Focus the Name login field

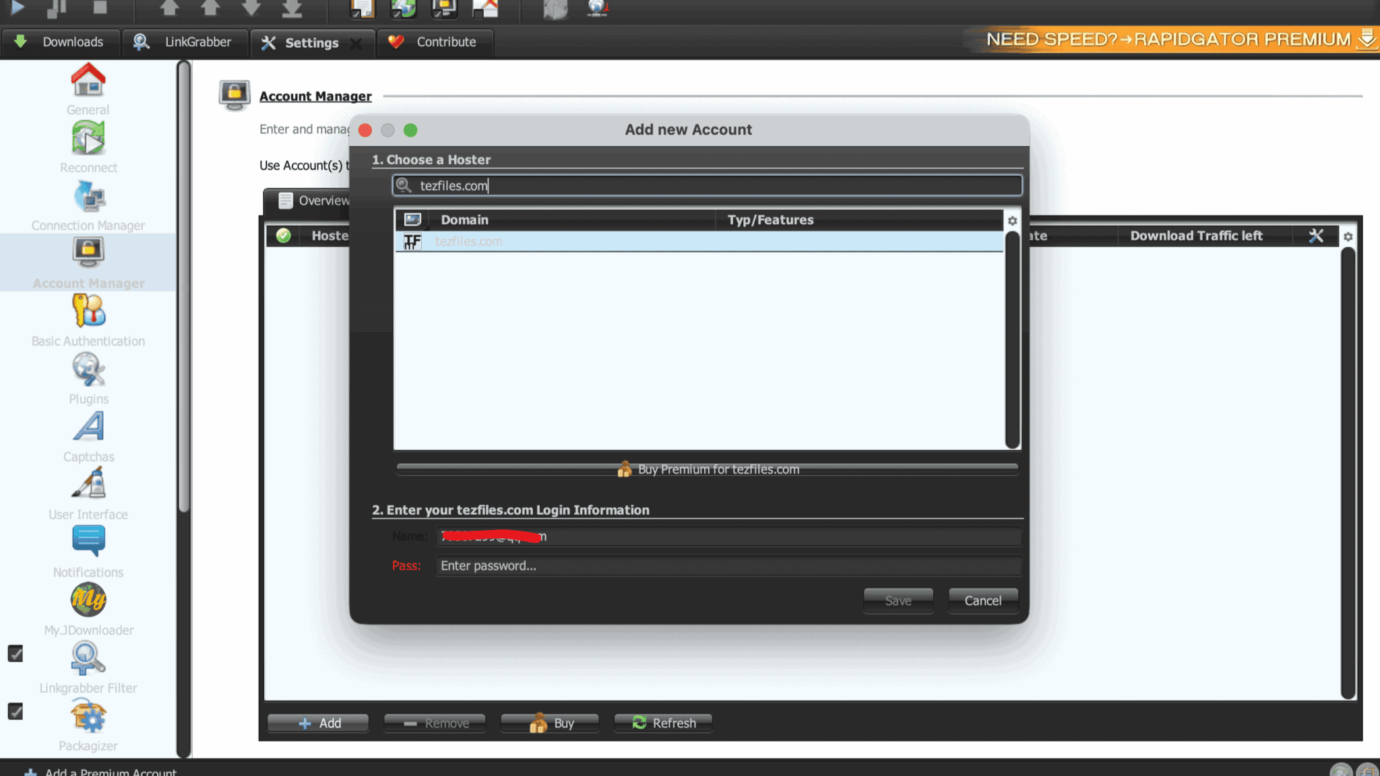pyautogui.click(x=728, y=536)
